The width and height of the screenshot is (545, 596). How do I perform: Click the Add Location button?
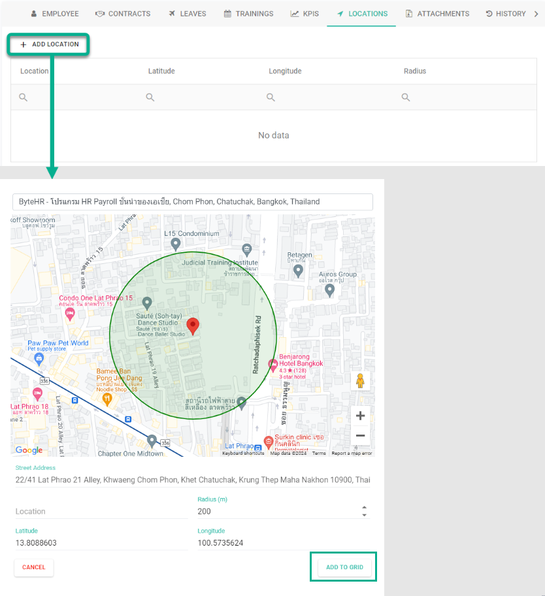tap(48, 44)
